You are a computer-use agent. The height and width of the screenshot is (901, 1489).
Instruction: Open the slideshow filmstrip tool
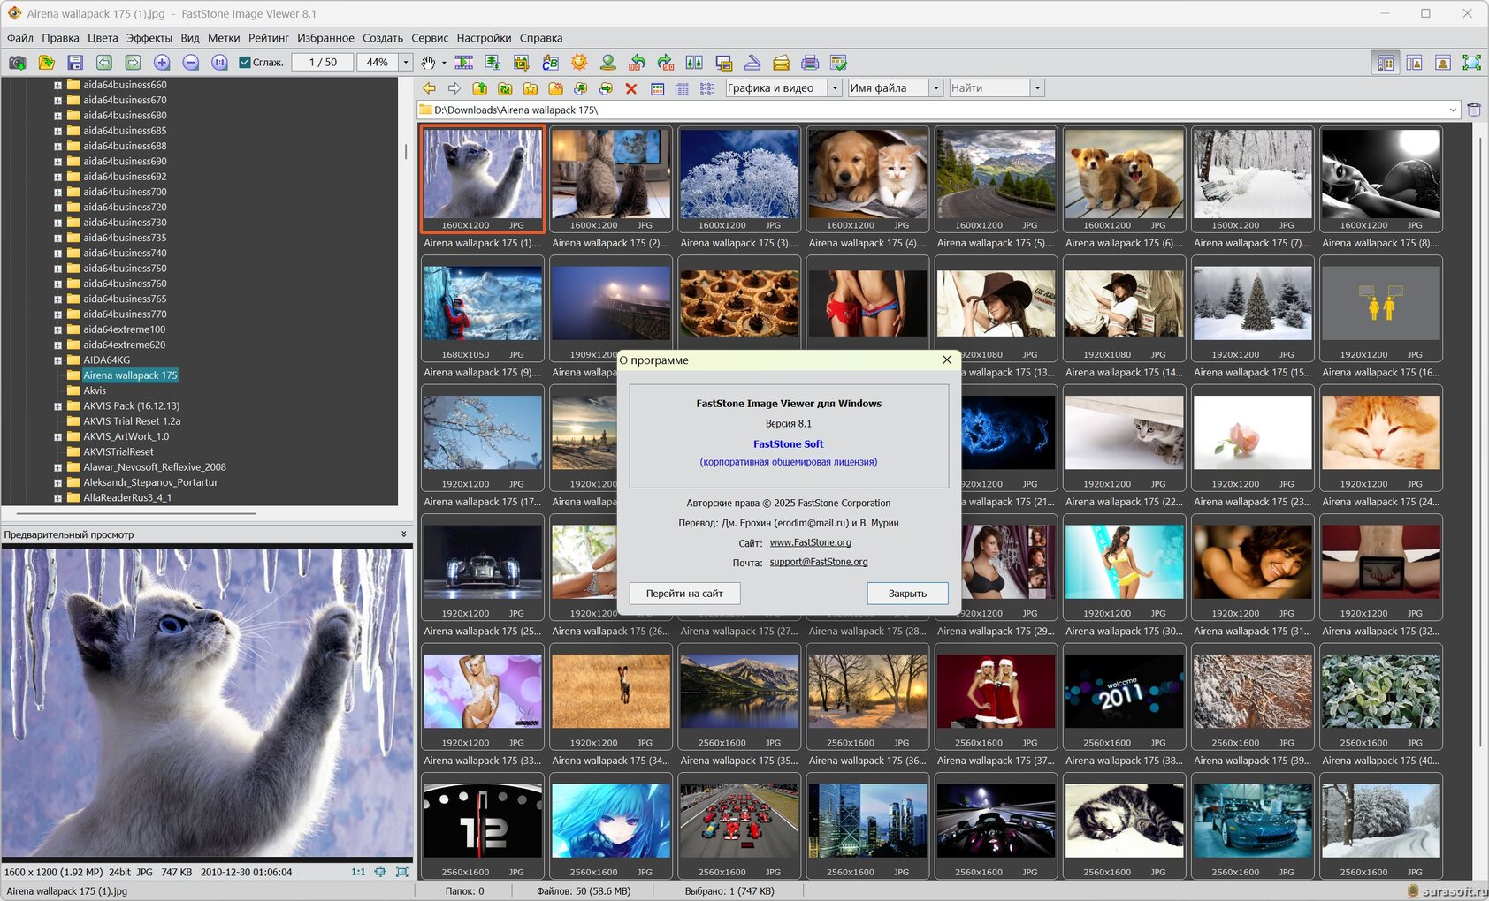coord(464,63)
